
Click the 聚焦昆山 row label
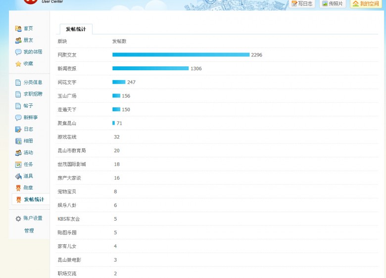(67, 123)
